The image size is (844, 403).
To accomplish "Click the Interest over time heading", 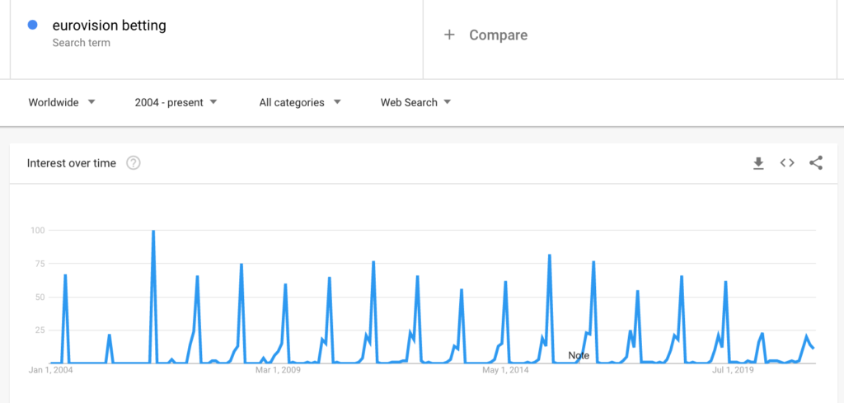I will 72,163.
